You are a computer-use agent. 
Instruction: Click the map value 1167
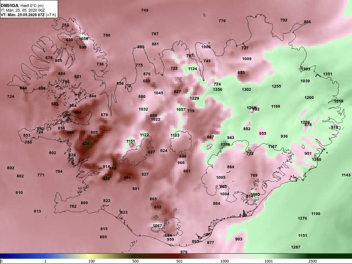(x=272, y=146)
